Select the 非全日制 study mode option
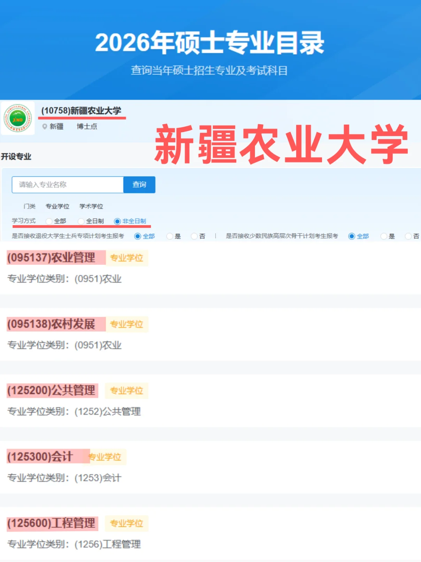 117,221
